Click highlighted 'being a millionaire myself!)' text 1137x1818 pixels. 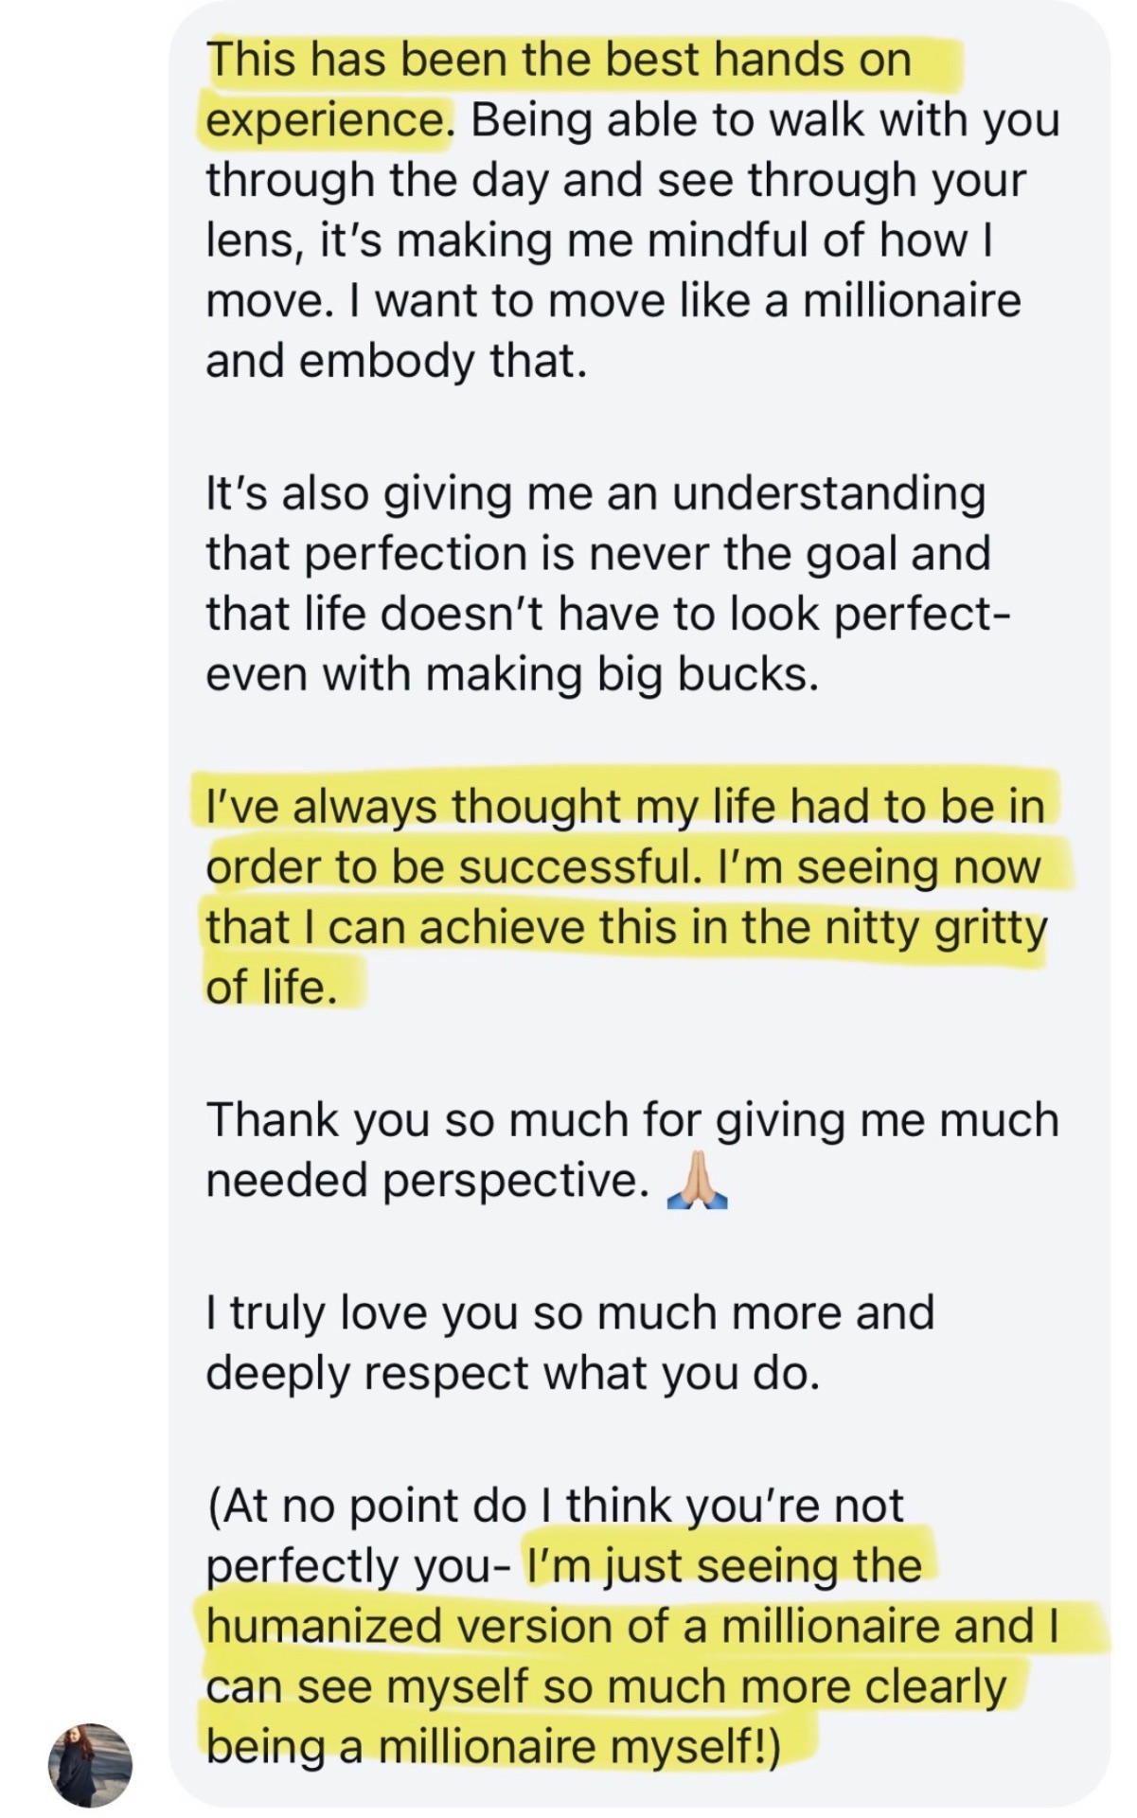coord(493,1747)
